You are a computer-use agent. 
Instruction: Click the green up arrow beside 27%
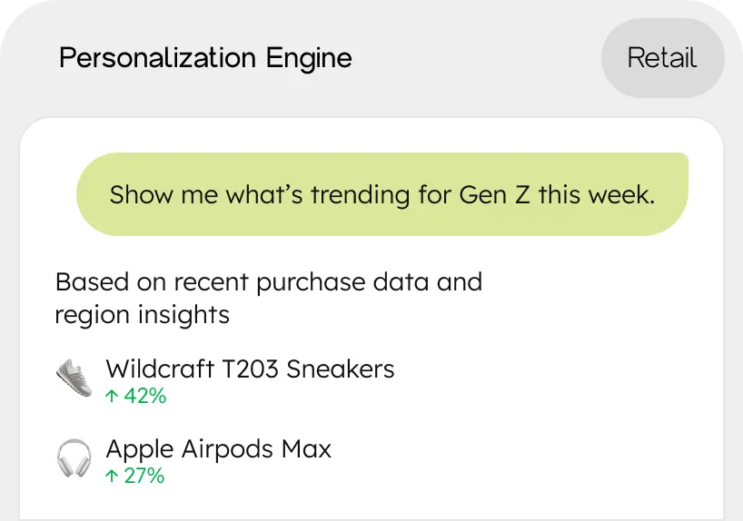[112, 476]
